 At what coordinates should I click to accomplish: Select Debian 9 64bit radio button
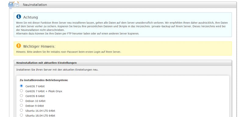tap(21, 105)
